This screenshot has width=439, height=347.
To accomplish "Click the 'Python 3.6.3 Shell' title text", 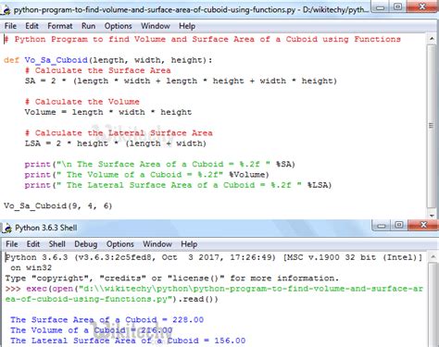I will click(46, 228).
